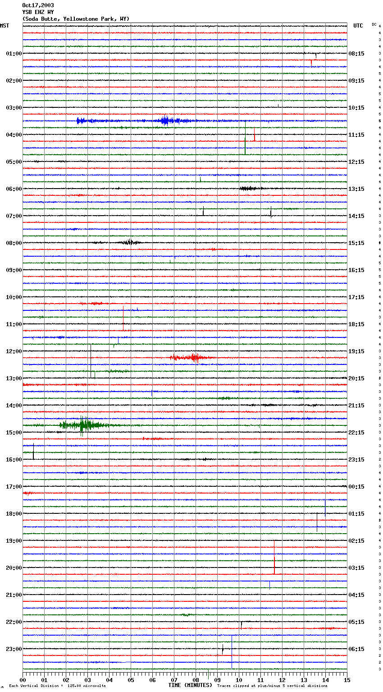Click the '10:15' UTC time label
Screen dimensions: 383x692
356,108
